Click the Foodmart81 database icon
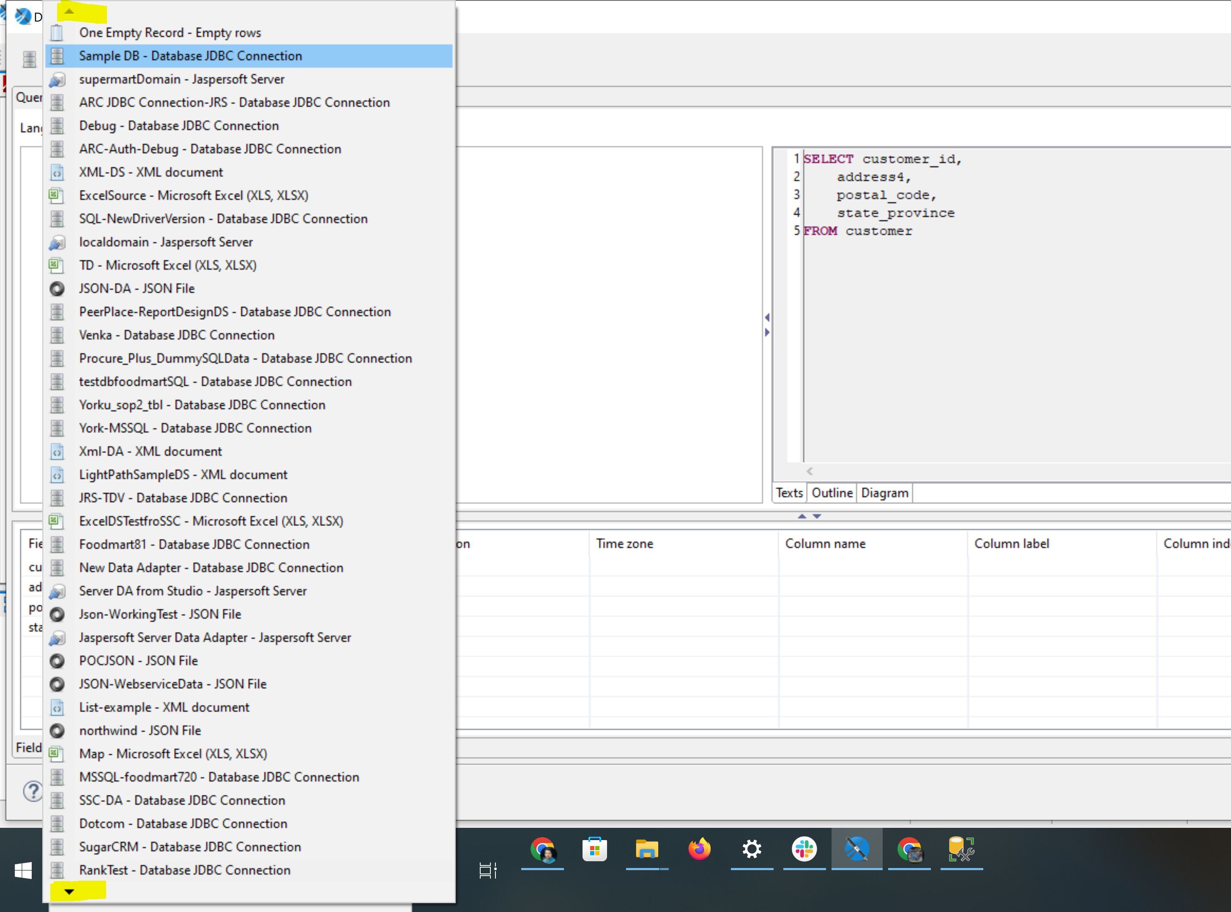Screen dimensions: 1231x912 (57, 544)
